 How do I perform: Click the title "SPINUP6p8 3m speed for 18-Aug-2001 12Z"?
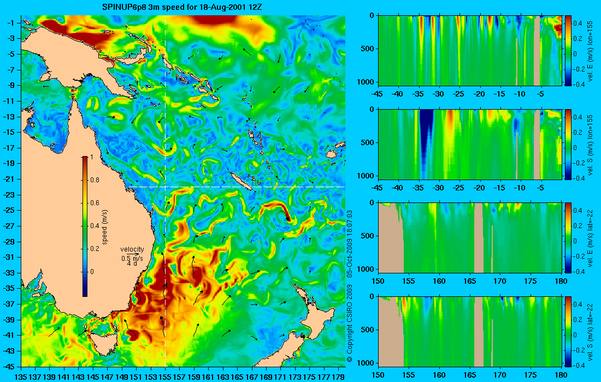click(x=182, y=7)
